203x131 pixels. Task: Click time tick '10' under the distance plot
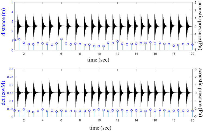coord(99,54)
